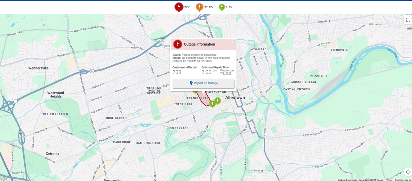The width and height of the screenshot is (412, 181).
Task: Select green outage marker right of West Park
Action: 212,104
